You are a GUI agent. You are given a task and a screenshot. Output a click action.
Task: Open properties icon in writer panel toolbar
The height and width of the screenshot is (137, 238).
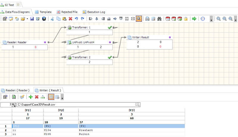tap(5, 97)
